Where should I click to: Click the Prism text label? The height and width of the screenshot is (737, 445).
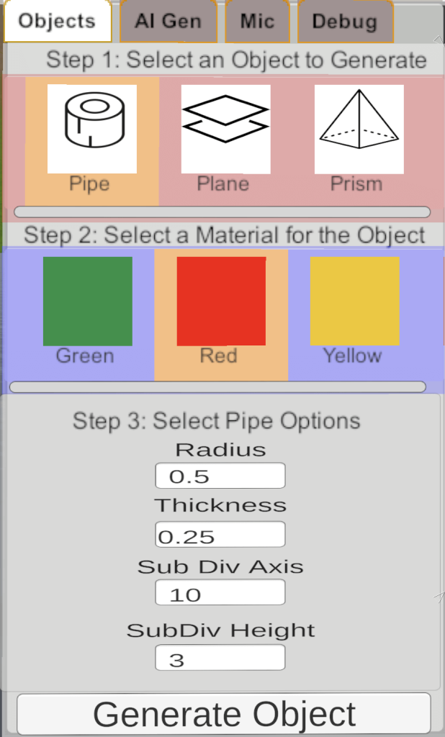point(356,184)
